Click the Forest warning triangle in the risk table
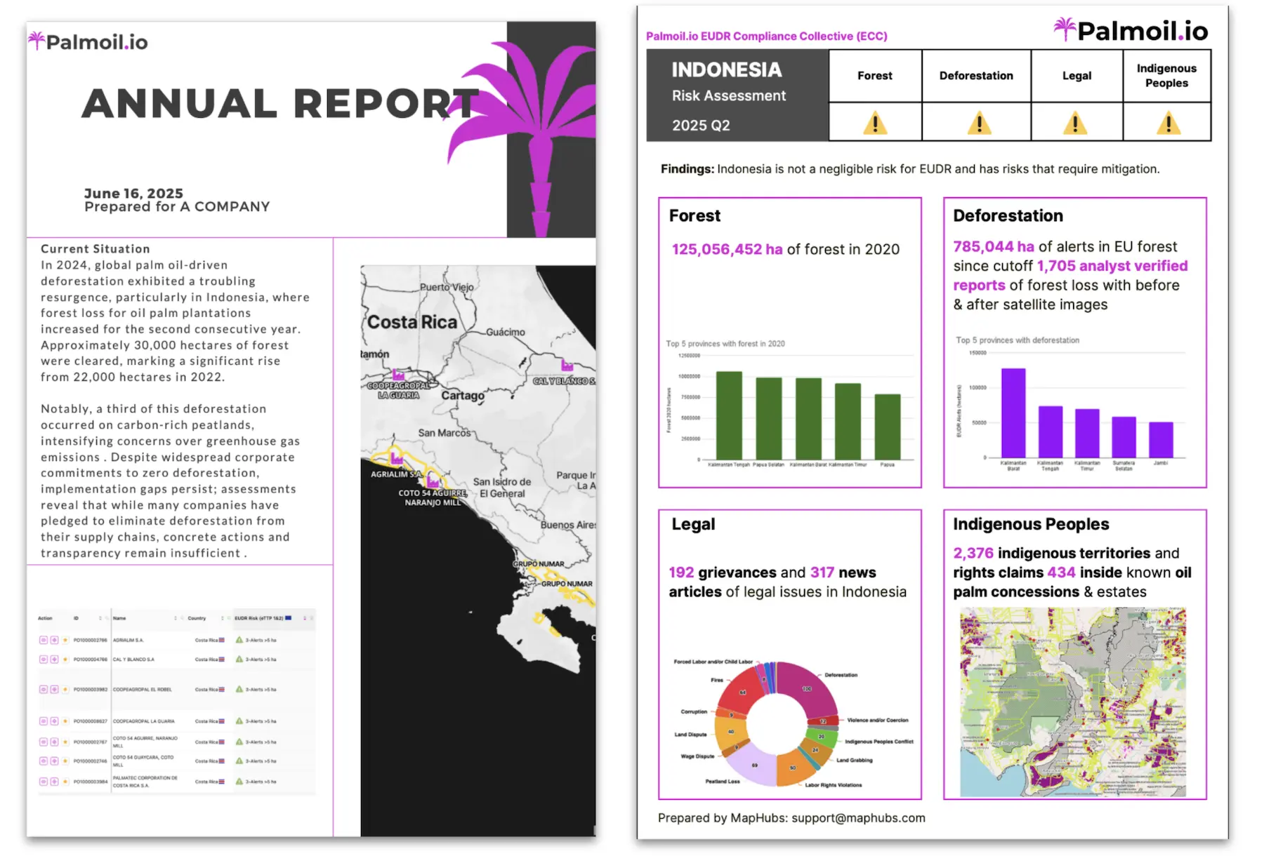This screenshot has height=856, width=1264. click(x=874, y=122)
